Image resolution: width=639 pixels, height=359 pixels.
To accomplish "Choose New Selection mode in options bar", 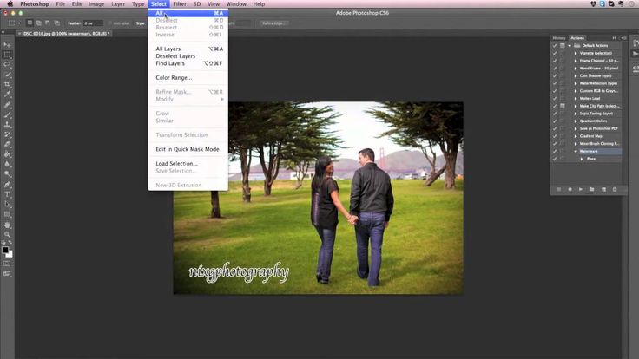I will coord(30,23).
